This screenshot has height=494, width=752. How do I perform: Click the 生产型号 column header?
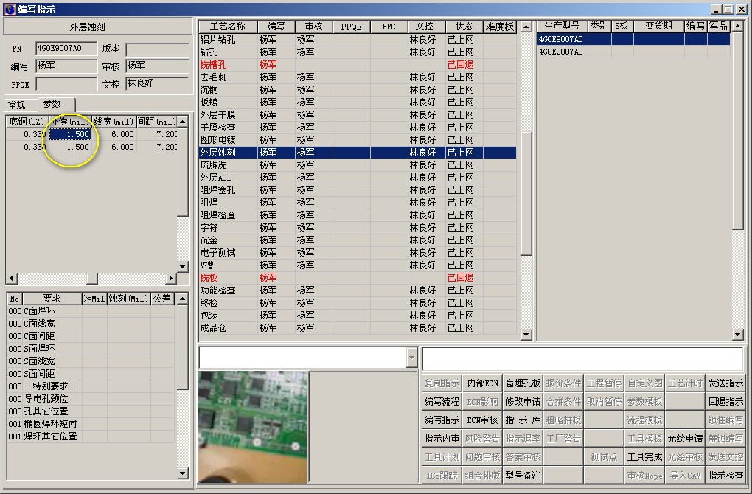pyautogui.click(x=562, y=26)
